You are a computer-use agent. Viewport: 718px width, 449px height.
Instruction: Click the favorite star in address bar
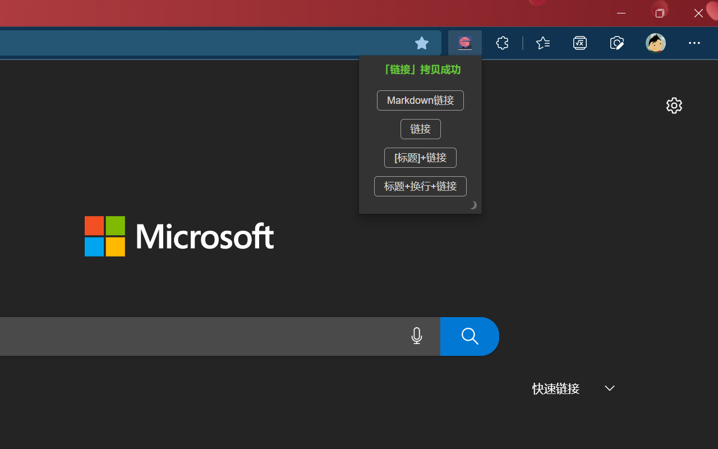point(422,43)
